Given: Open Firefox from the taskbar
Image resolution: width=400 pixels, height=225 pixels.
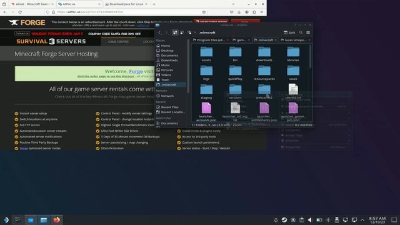Looking at the screenshot, I should pos(57,220).
